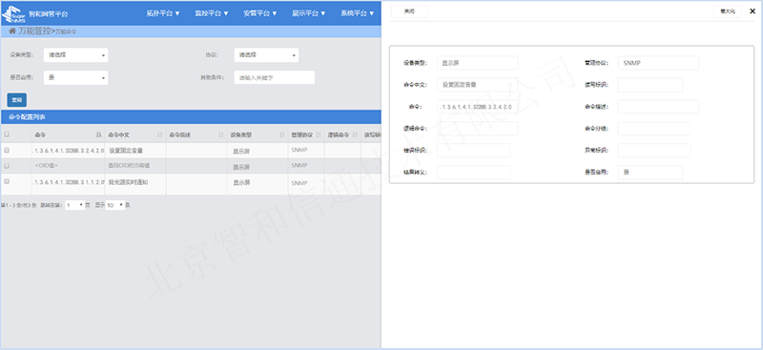Click the 查找OID的当前值 cell in table
The height and width of the screenshot is (350, 763).
click(135, 166)
